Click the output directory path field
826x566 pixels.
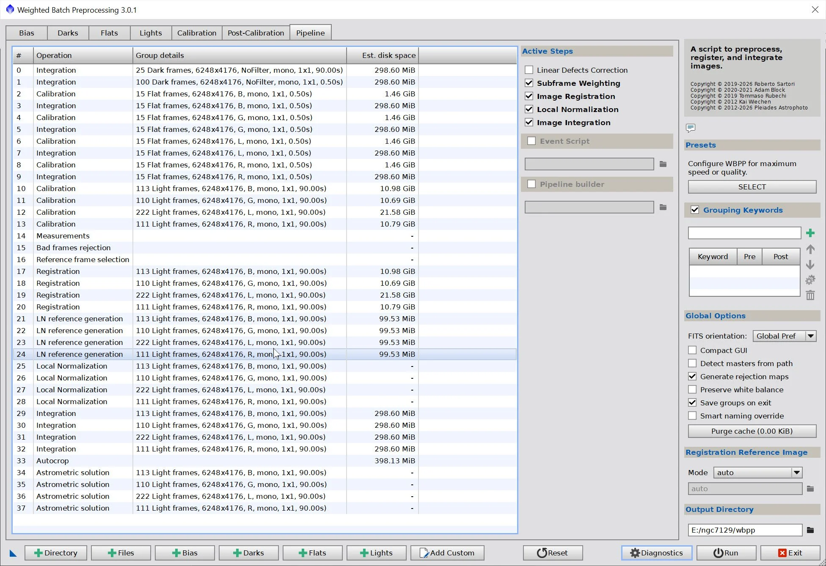[x=745, y=530]
